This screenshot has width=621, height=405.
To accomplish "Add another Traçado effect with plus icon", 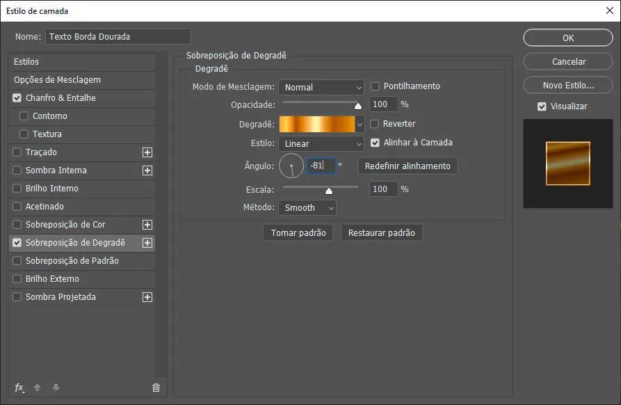I will tap(147, 152).
